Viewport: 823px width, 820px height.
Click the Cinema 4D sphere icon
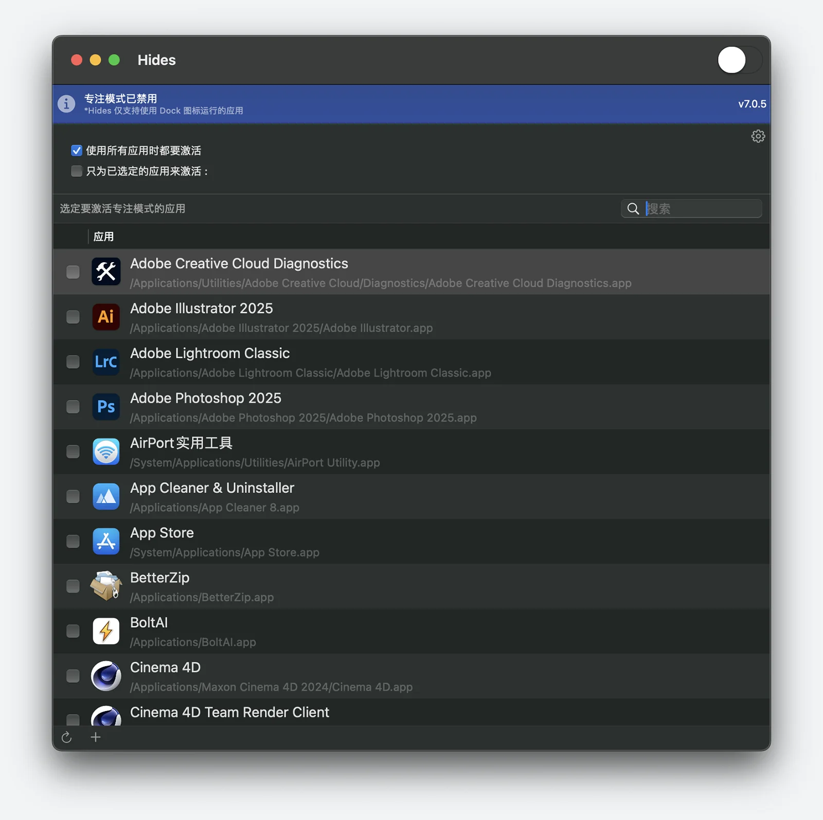pos(106,676)
